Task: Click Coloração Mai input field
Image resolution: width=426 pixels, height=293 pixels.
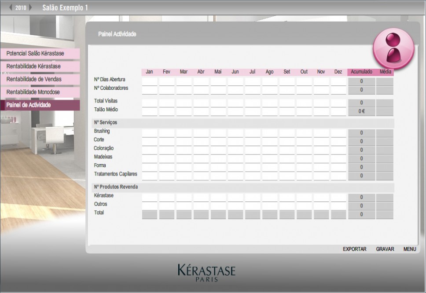Action: click(218, 150)
